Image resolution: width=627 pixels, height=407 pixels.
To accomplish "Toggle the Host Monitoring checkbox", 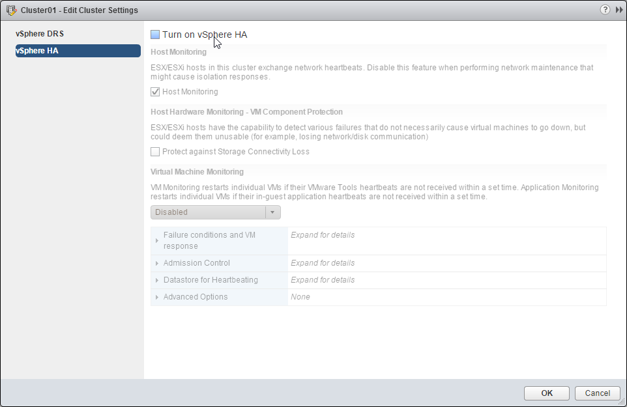I will point(155,92).
